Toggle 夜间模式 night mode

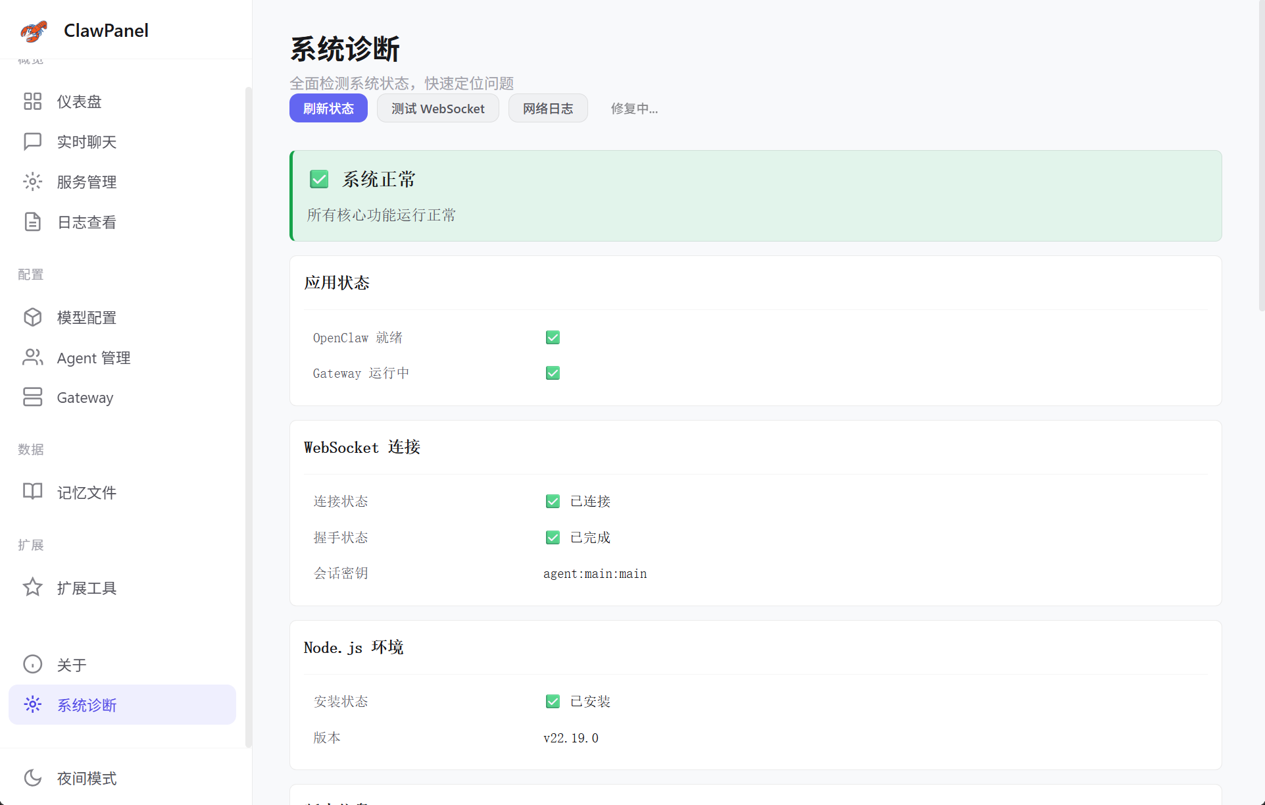33,778
